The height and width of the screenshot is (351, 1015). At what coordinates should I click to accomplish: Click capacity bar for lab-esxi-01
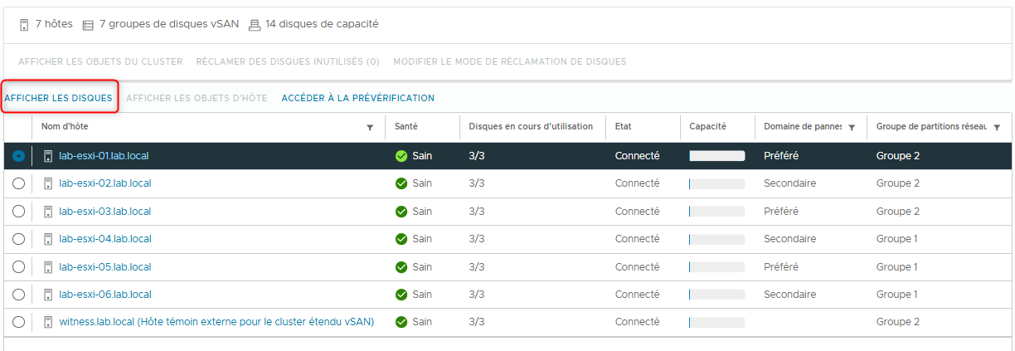717,156
